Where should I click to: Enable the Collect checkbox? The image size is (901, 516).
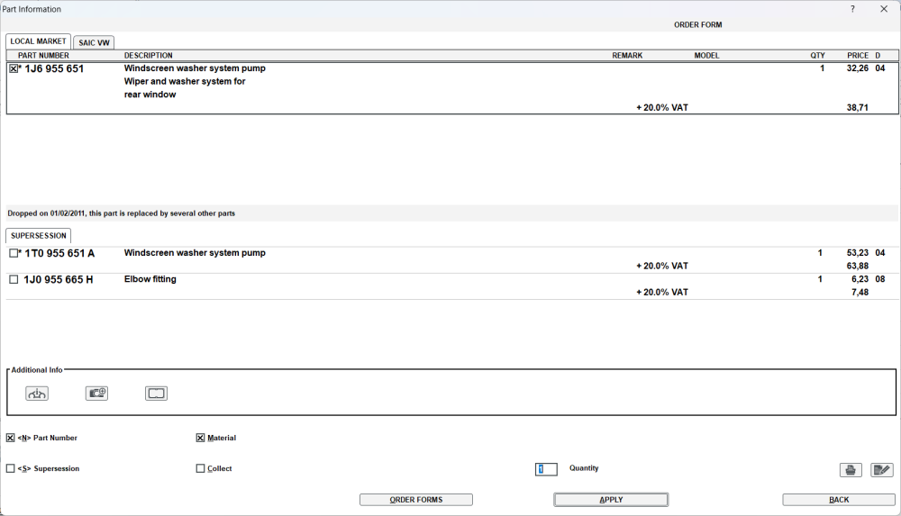200,469
